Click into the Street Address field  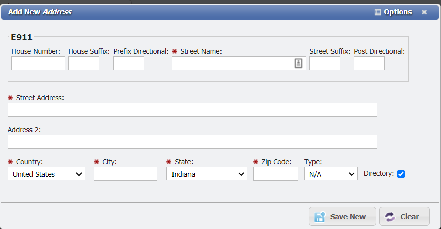tap(192, 110)
